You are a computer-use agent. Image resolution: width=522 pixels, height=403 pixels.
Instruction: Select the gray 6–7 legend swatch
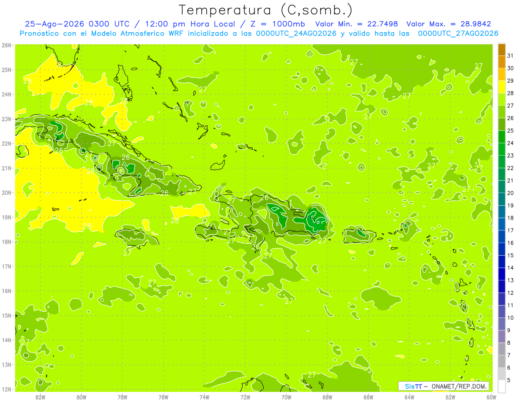[x=502, y=361]
